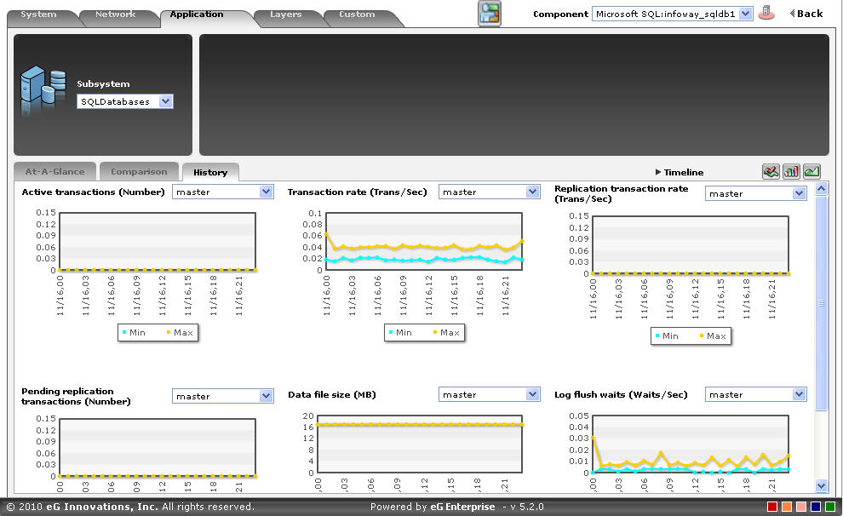Image resolution: width=843 pixels, height=516 pixels.
Task: Open the Network tab
Action: (116, 14)
